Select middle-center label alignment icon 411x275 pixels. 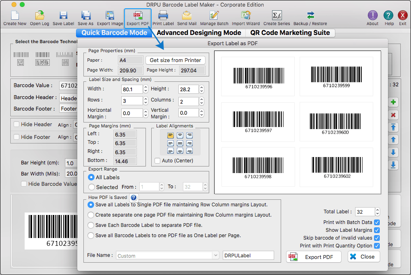(180, 143)
